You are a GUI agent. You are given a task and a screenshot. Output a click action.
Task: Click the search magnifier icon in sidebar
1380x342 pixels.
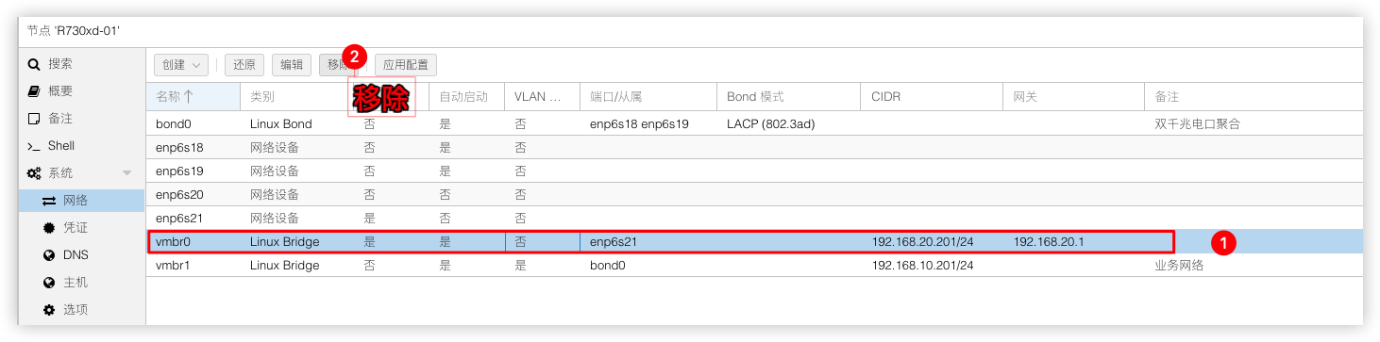[34, 64]
